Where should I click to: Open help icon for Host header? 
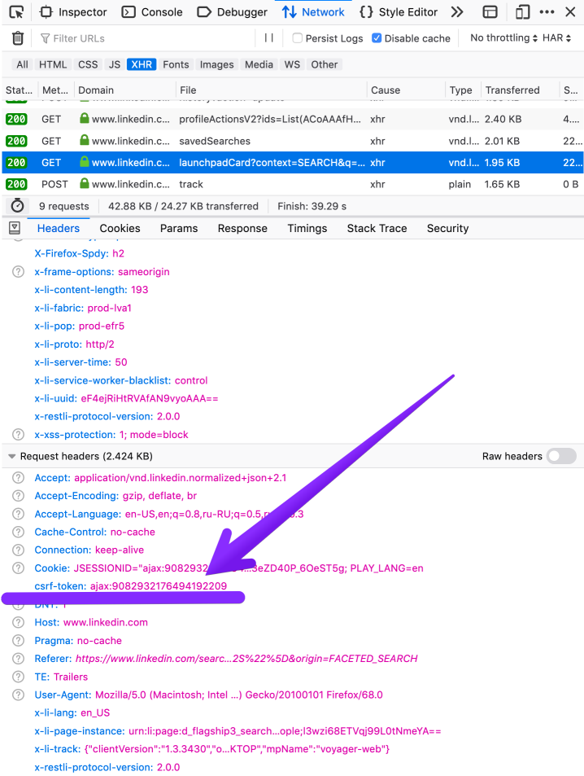18,623
